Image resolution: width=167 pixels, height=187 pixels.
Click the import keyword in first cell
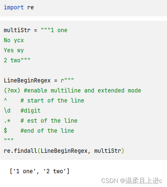(x=14, y=7)
